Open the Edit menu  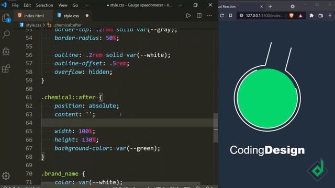(x=27, y=5)
